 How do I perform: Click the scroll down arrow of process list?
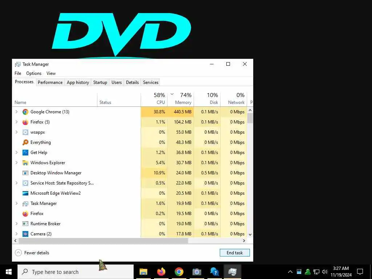[250, 234]
